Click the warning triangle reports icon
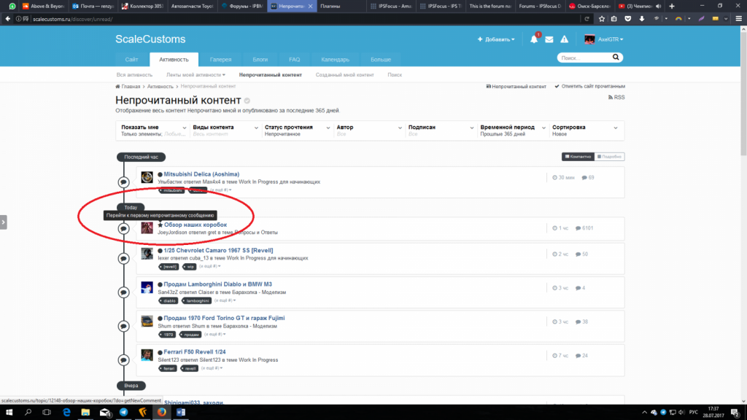 [566, 39]
